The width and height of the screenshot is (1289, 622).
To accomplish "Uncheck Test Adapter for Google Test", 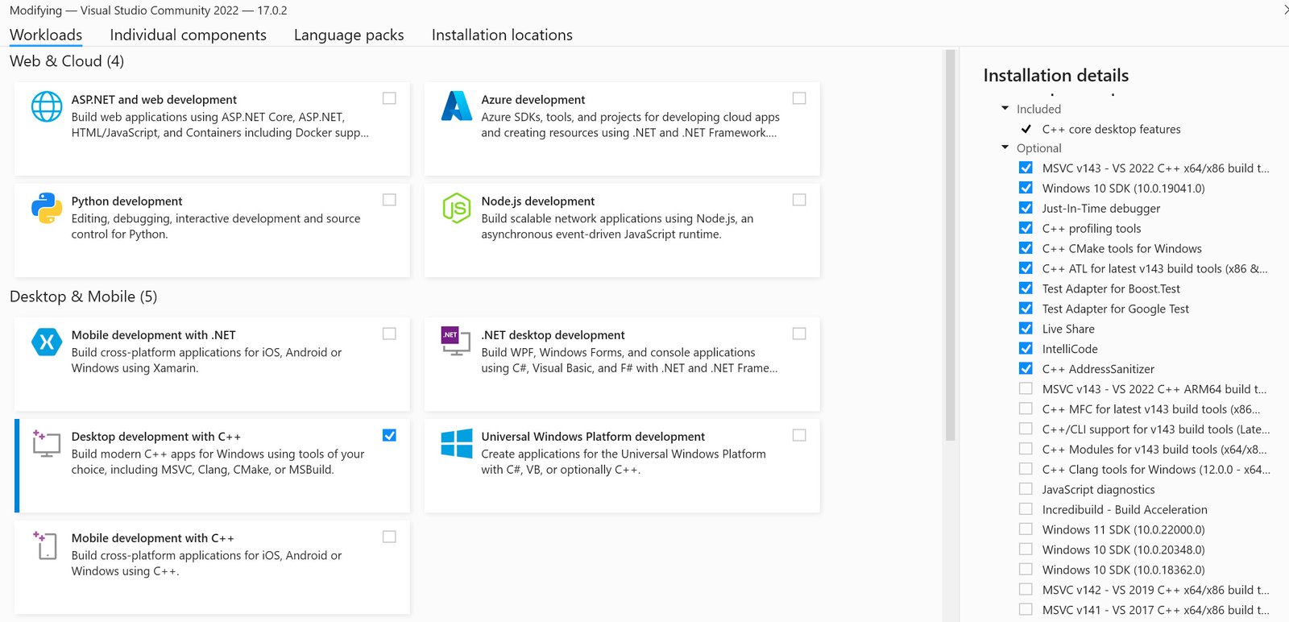I will click(1026, 309).
